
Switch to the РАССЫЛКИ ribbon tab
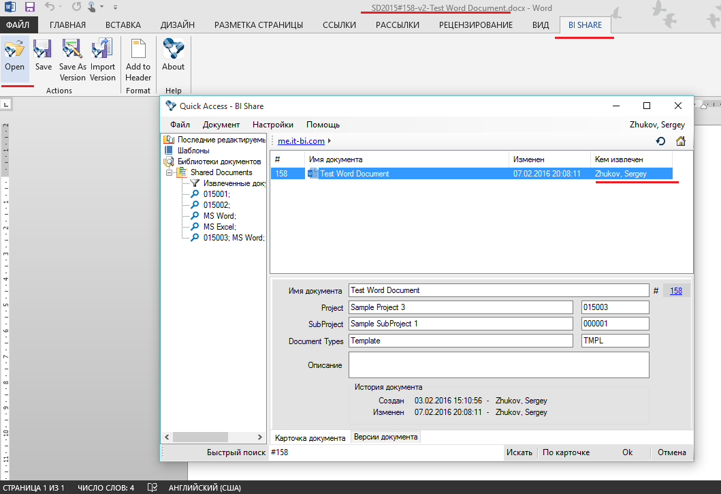point(398,25)
